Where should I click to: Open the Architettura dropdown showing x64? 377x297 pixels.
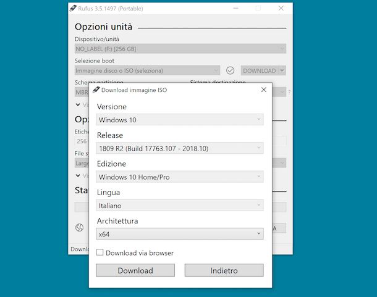coord(180,234)
